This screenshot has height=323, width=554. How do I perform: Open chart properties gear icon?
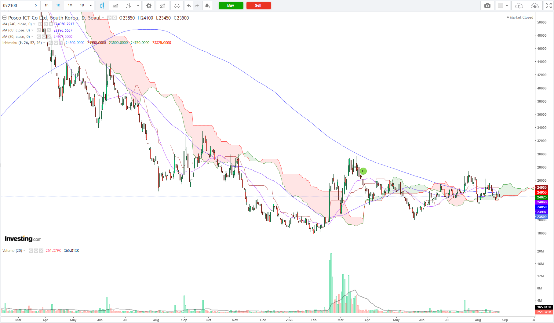coord(149,5)
